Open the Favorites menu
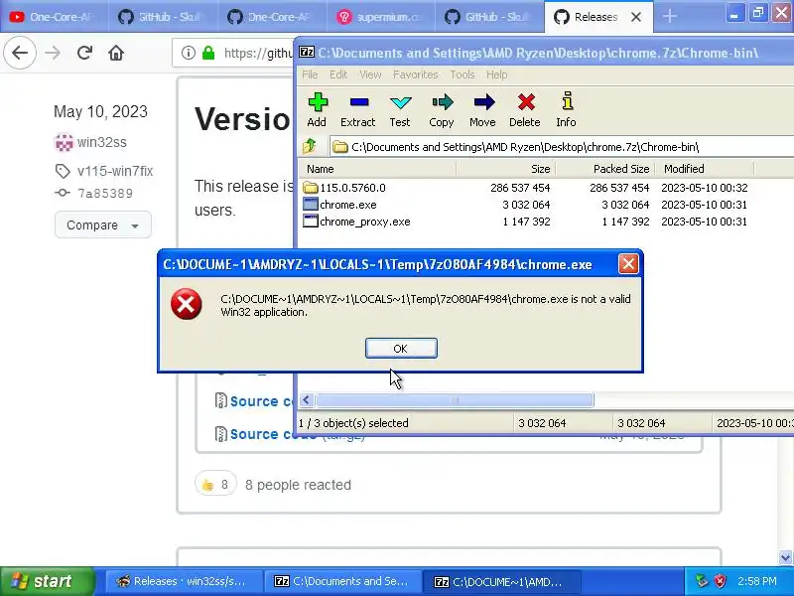The height and width of the screenshot is (596, 794). point(415,74)
